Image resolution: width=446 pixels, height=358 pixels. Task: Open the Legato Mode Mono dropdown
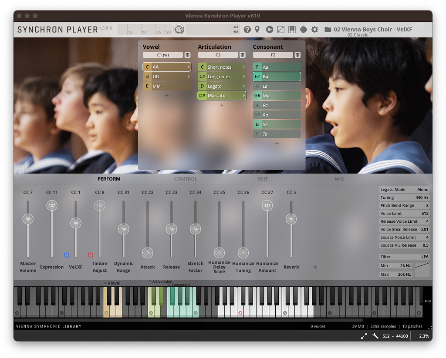point(404,190)
